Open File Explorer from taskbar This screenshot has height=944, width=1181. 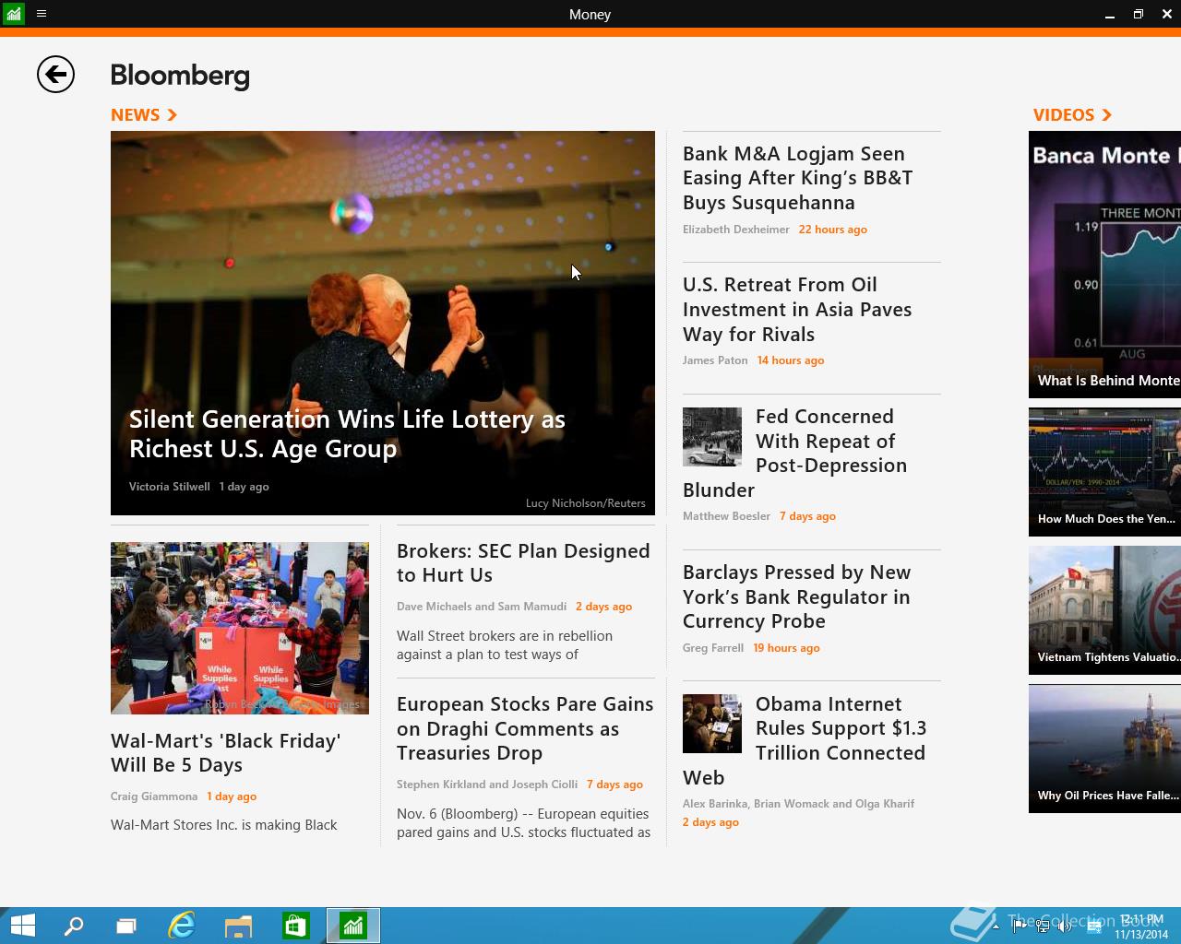click(x=239, y=926)
